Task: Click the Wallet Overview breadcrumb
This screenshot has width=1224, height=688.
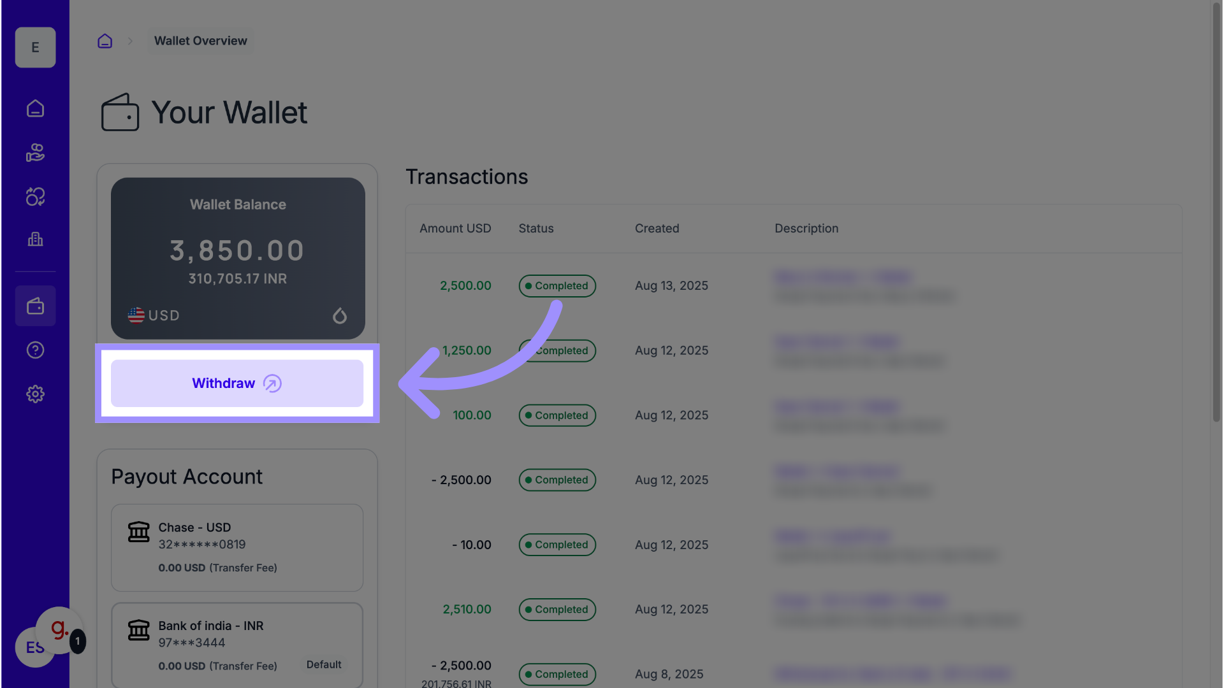Action: [200, 41]
